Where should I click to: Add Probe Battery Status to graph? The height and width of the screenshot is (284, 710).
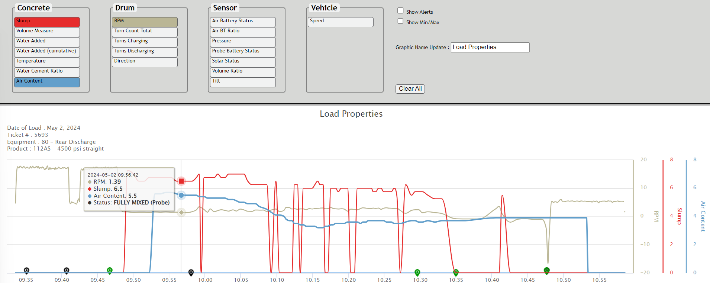click(243, 52)
